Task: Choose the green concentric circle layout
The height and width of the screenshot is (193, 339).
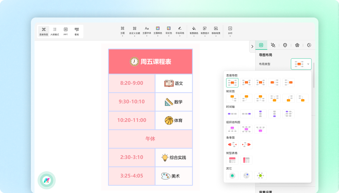Action: [232, 176]
